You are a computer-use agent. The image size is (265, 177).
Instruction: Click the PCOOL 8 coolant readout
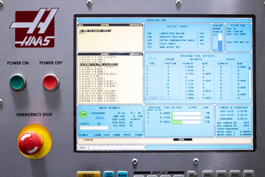click(218, 32)
